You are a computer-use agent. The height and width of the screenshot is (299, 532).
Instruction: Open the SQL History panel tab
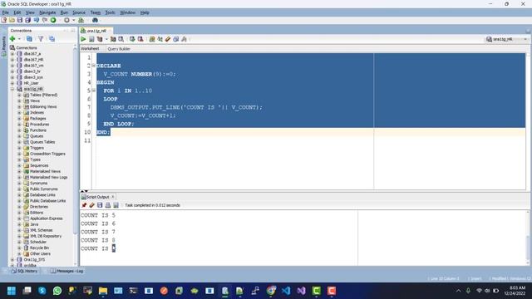pos(24,271)
